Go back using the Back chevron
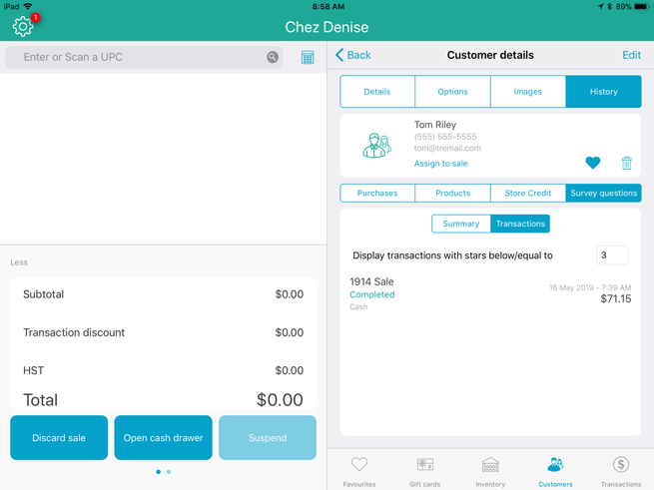Viewport: 654px width, 490px height. 353,56
